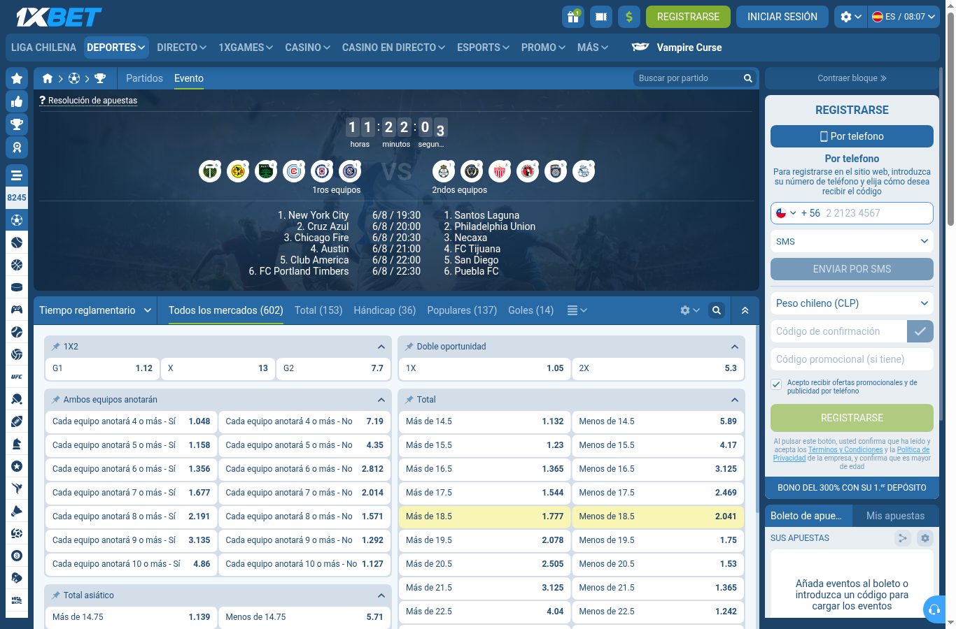Open the Mis apuestas tab
The height and width of the screenshot is (629, 956).
895,516
